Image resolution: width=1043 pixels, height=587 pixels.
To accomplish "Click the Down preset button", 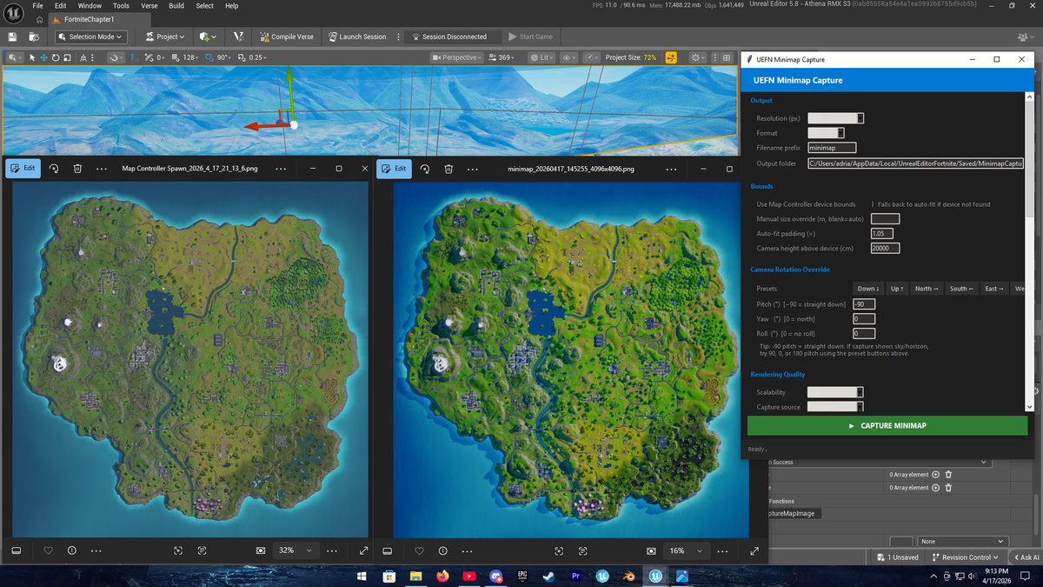I will pyautogui.click(x=868, y=289).
